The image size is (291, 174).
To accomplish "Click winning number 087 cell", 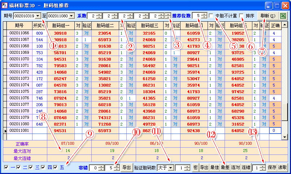I will [39, 85].
